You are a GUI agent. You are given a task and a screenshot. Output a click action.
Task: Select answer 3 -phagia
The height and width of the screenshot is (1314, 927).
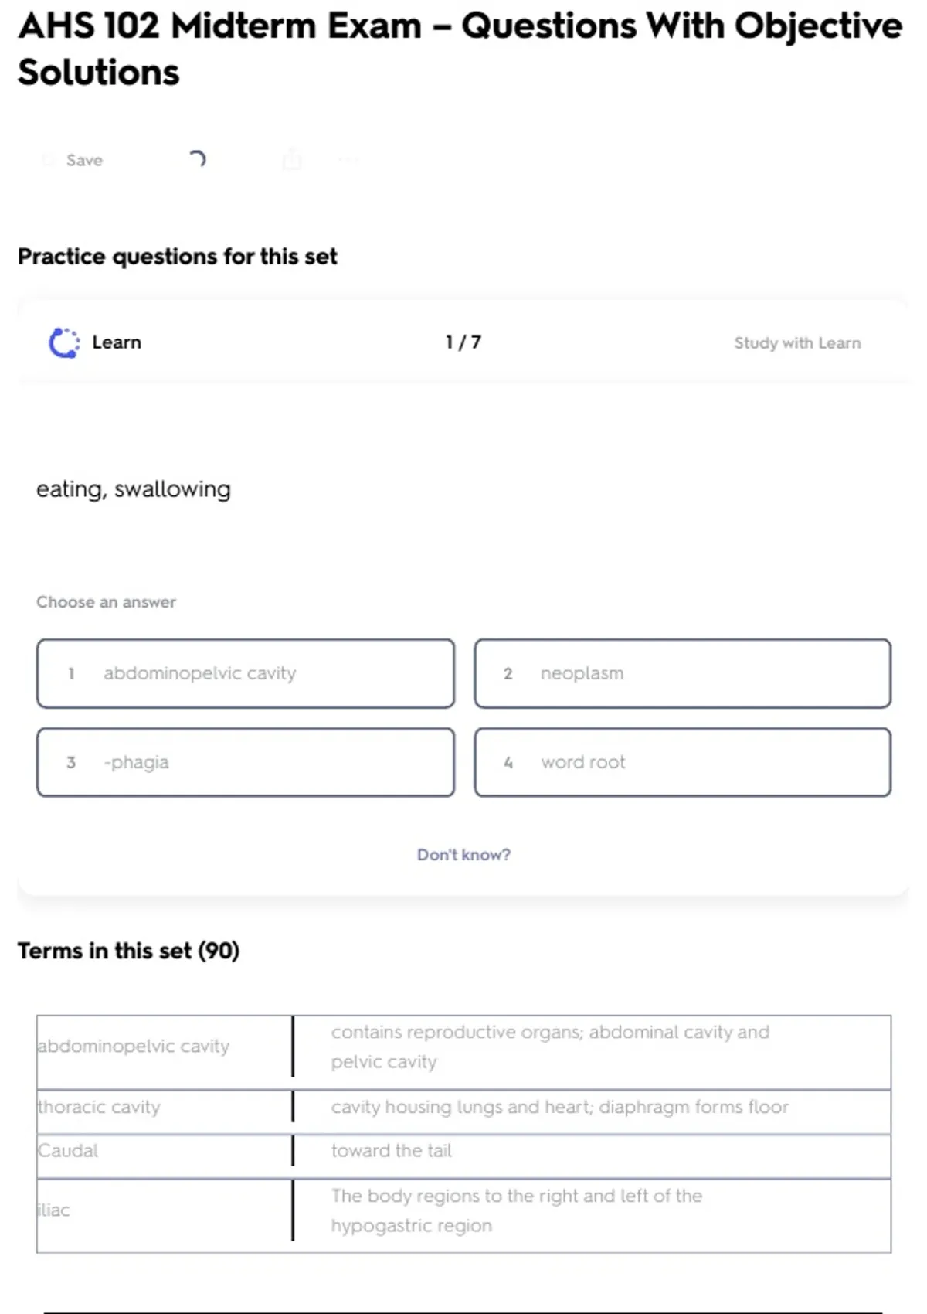[245, 762]
